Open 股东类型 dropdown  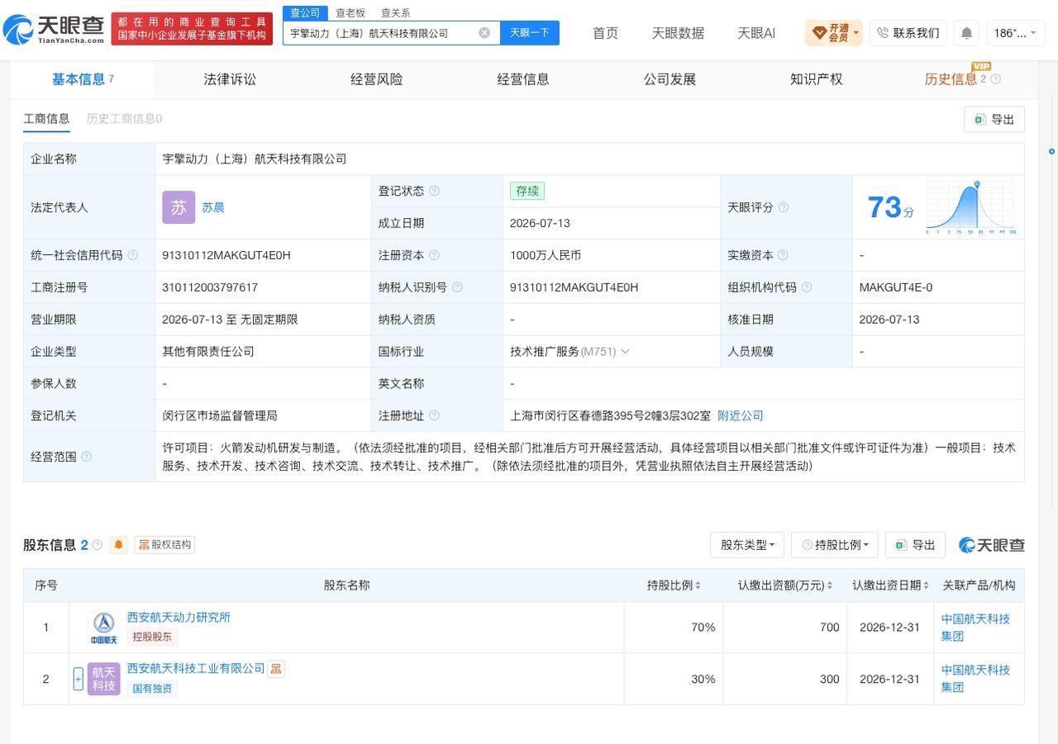click(747, 545)
